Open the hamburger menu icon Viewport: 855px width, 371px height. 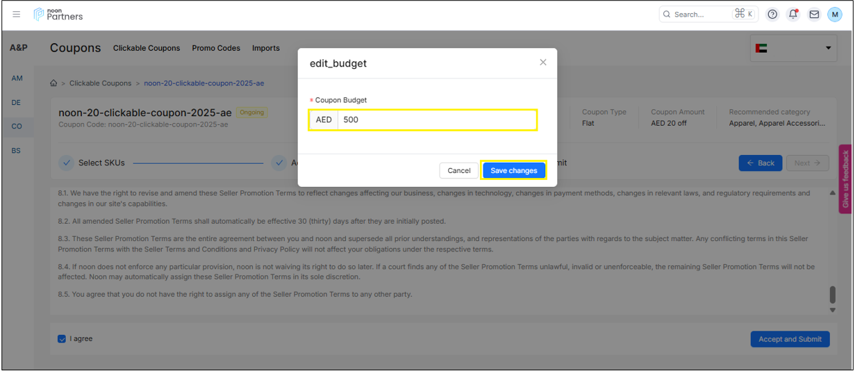(17, 14)
